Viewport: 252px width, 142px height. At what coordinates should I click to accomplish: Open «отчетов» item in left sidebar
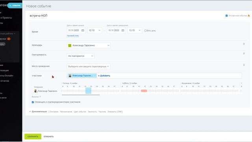pyautogui.click(x=4, y=81)
